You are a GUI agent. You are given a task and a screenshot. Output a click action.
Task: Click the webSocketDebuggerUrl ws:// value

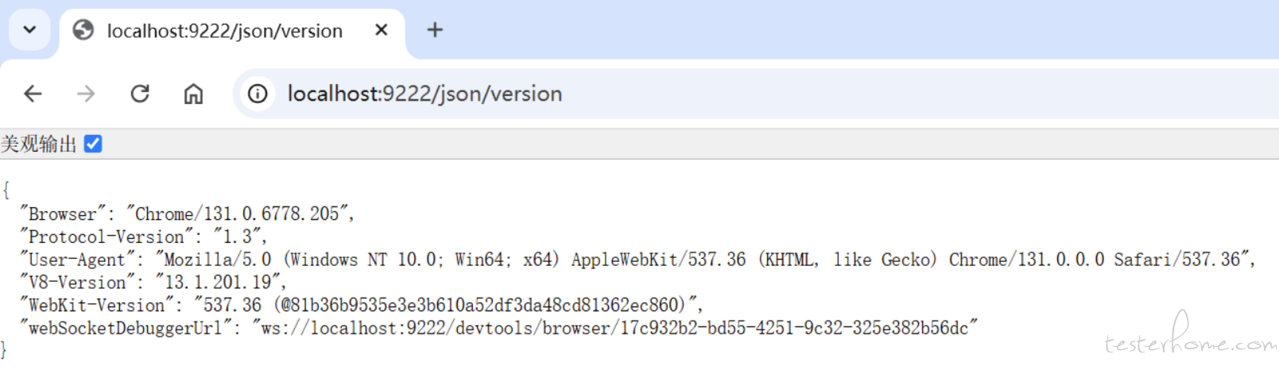click(x=615, y=328)
